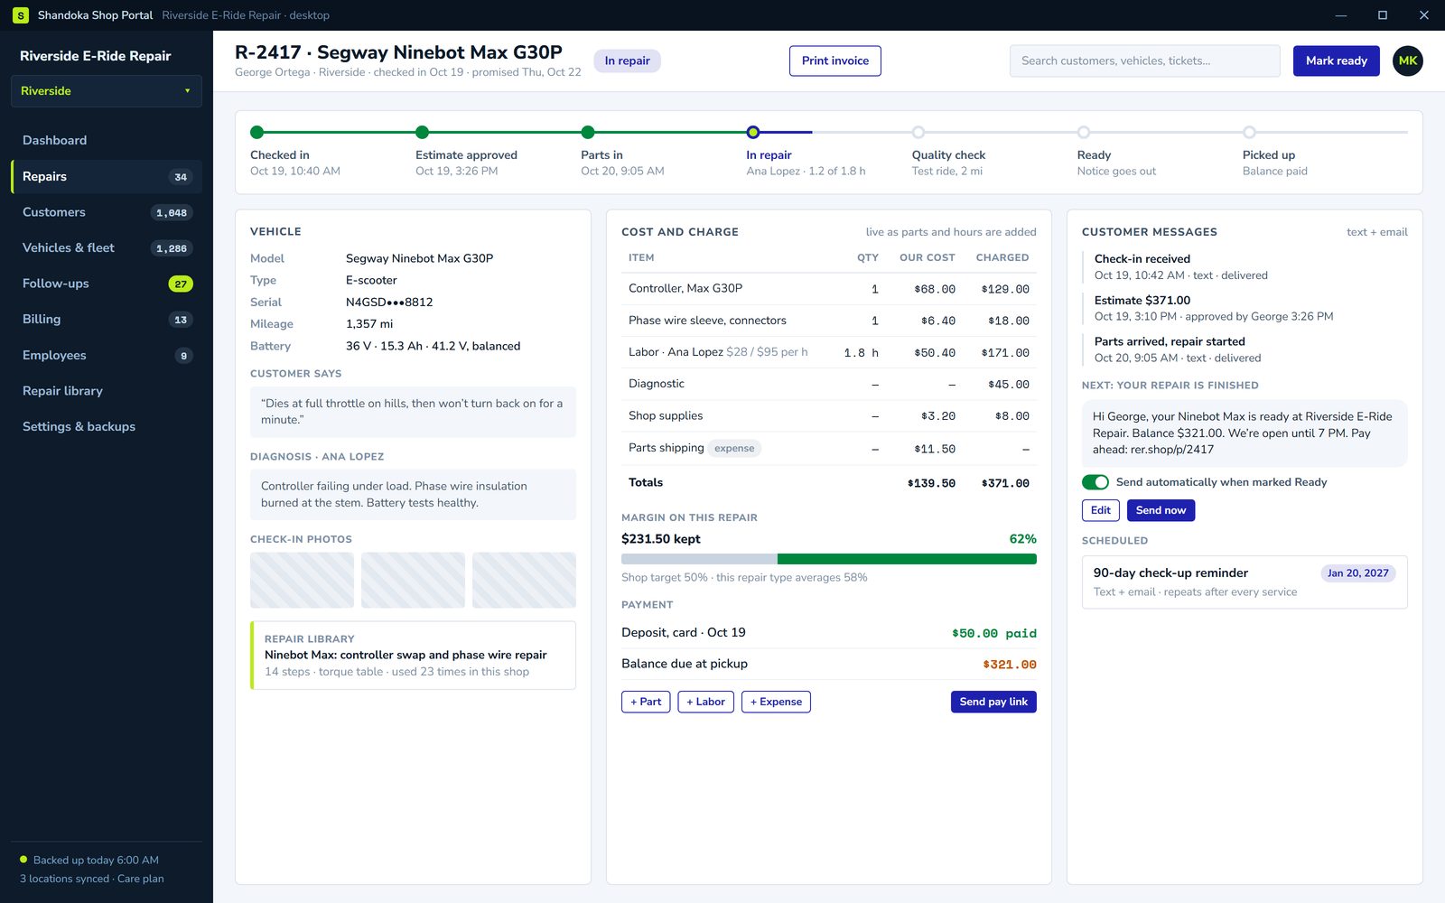This screenshot has height=903, width=1445.
Task: Select the In repair timeline marker
Action: point(753,132)
